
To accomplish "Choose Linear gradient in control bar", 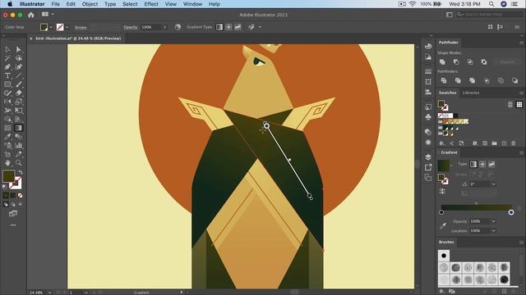I will pyautogui.click(x=219, y=27).
